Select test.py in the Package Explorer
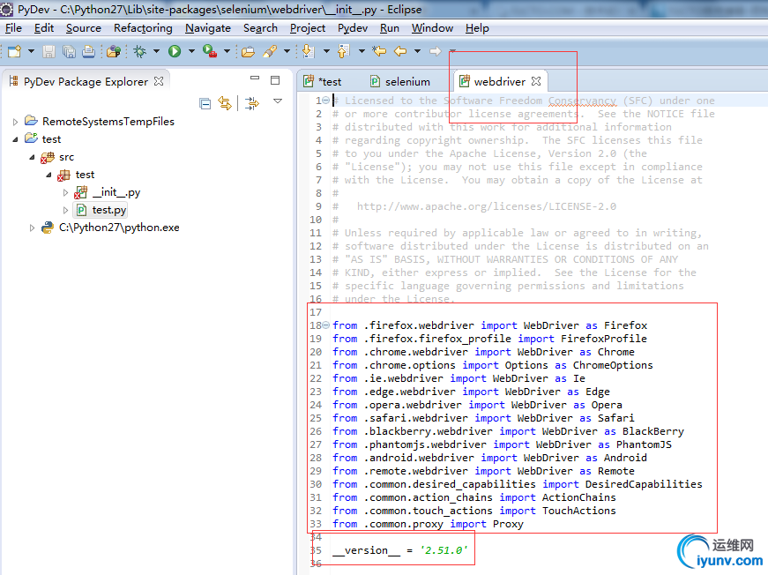Image resolution: width=768 pixels, height=575 pixels. pyautogui.click(x=109, y=210)
